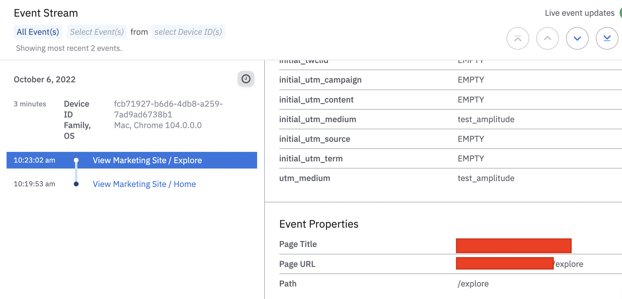Expand the Event Properties section

click(x=318, y=224)
